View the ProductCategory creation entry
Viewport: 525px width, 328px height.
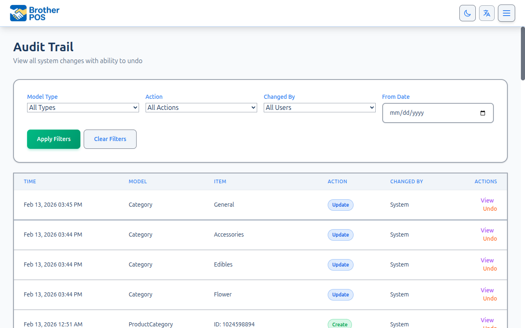tap(487, 320)
